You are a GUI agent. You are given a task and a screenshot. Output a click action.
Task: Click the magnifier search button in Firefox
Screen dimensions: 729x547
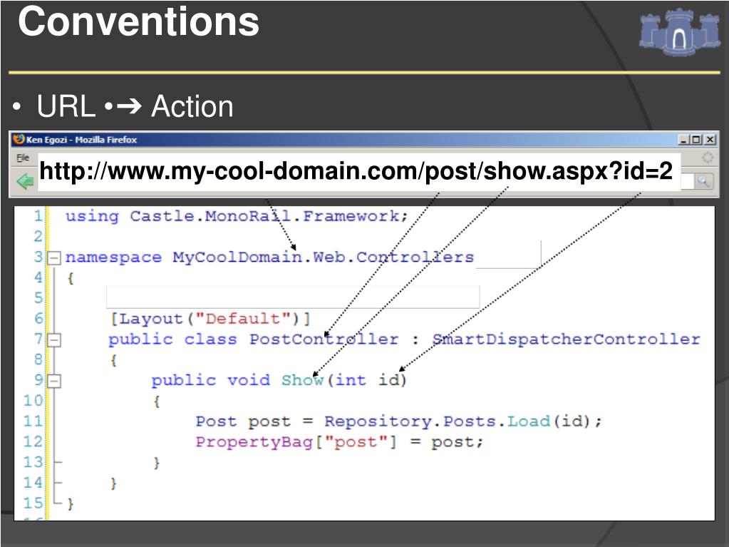[x=704, y=181]
